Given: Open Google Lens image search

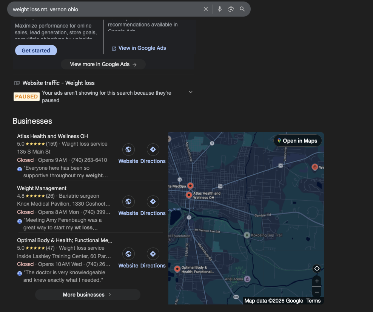Looking at the screenshot, I should pos(231,9).
